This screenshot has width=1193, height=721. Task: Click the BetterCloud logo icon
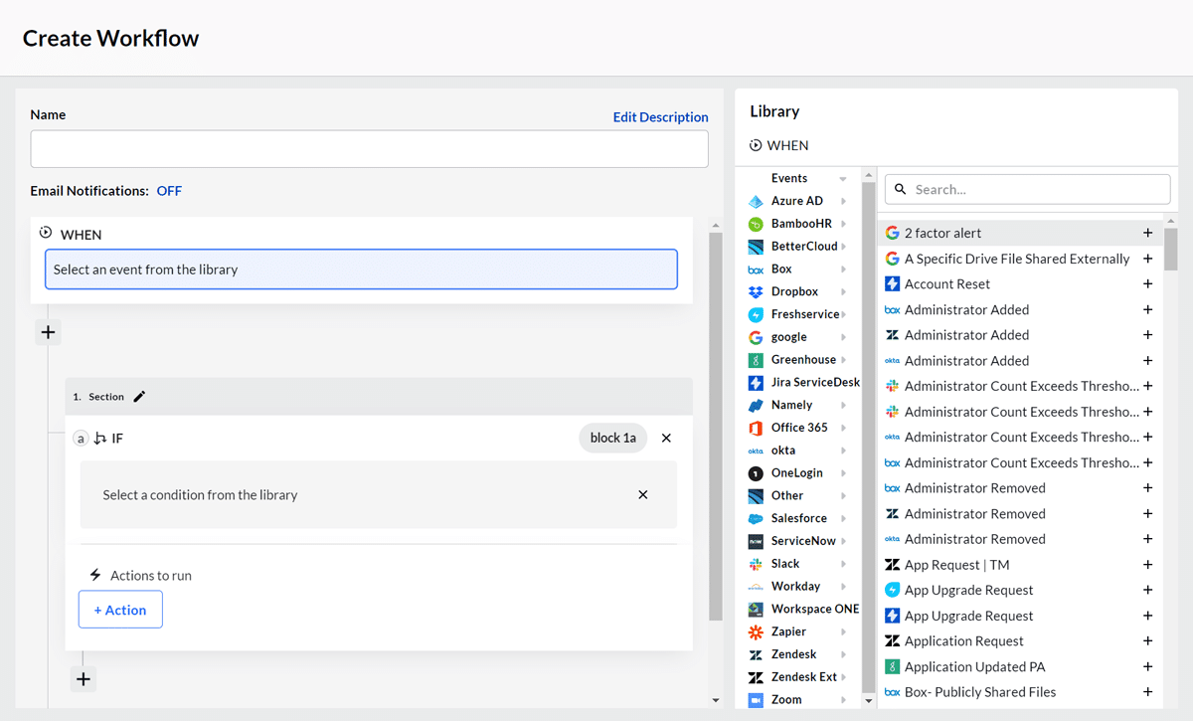click(x=756, y=247)
